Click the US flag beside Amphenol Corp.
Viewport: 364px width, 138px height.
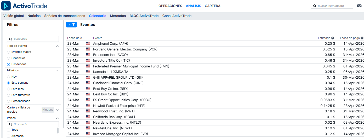click(x=88, y=43)
